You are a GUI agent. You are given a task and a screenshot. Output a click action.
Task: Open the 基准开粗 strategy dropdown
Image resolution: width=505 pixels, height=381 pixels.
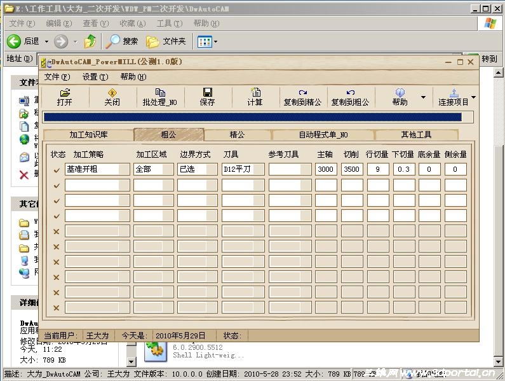(x=124, y=169)
